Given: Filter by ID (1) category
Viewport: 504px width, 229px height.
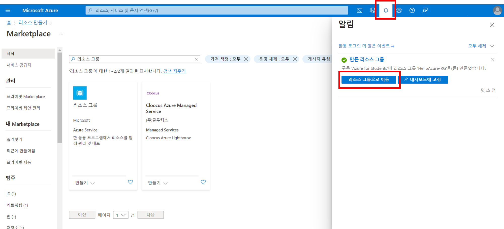Looking at the screenshot, I should coord(11,194).
